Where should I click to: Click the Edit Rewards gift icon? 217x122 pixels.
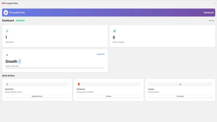tap(79, 84)
